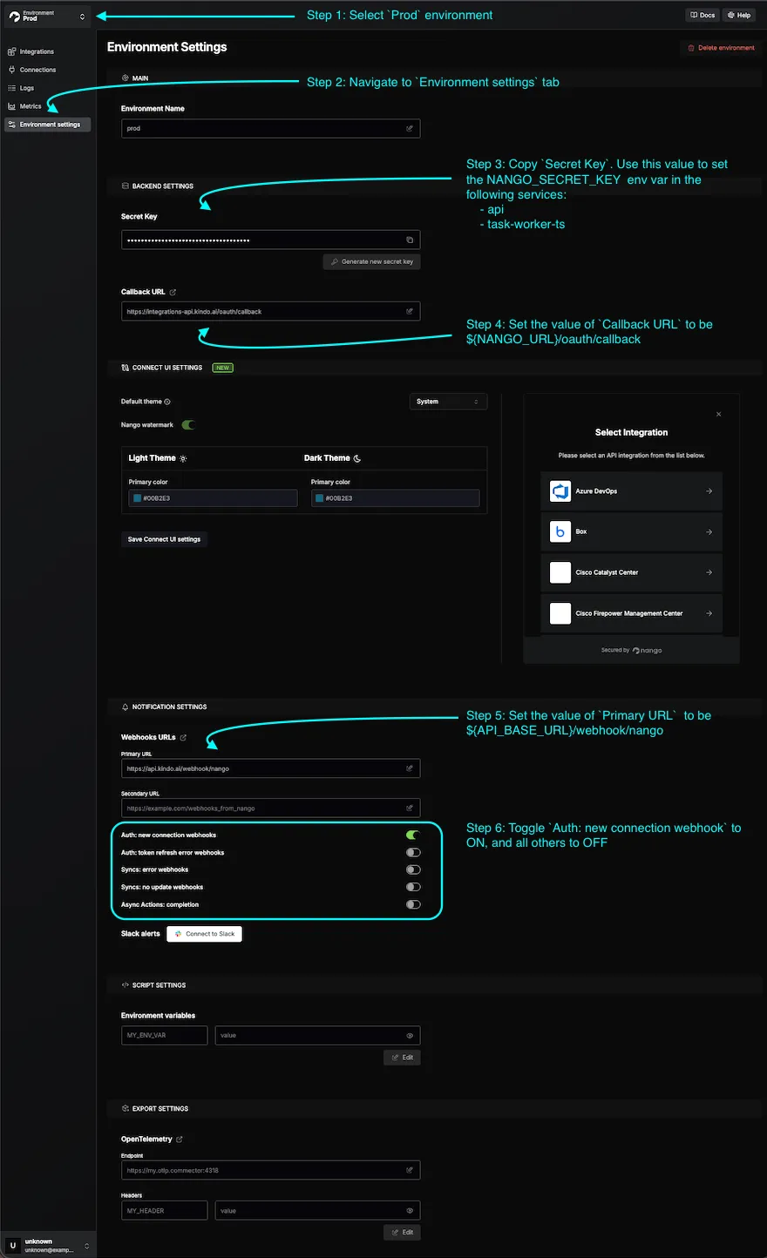The width and height of the screenshot is (767, 1258).
Task: Click edit icon in Callback URL field
Action: click(x=410, y=312)
